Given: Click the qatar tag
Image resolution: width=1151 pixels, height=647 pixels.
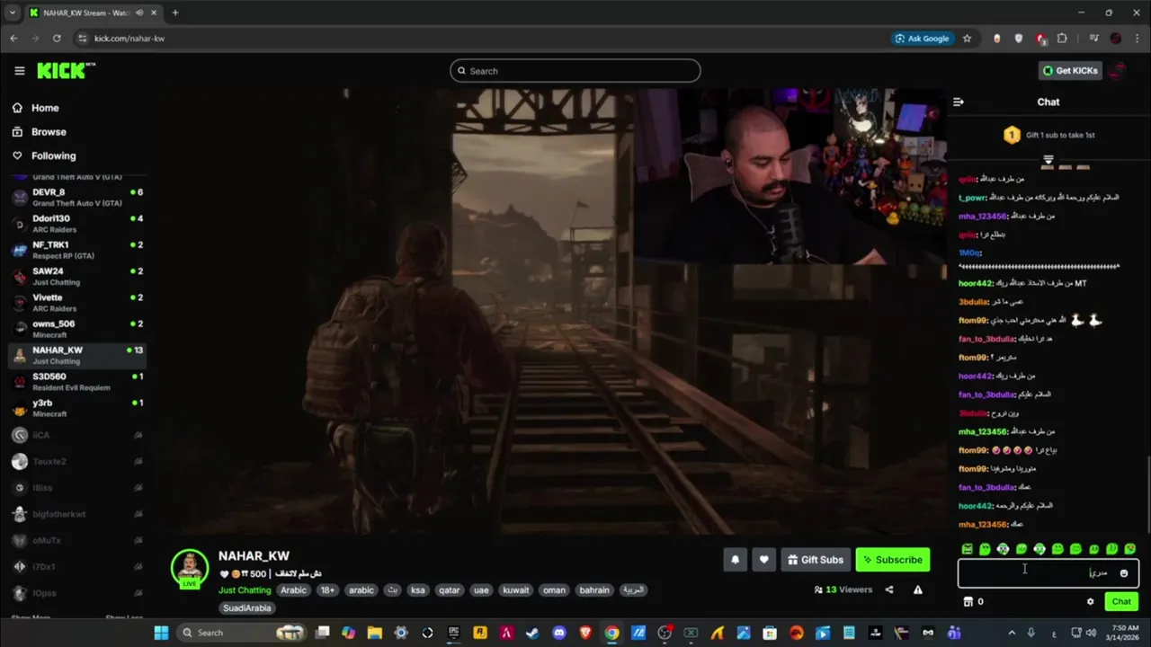Looking at the screenshot, I should [x=449, y=590].
